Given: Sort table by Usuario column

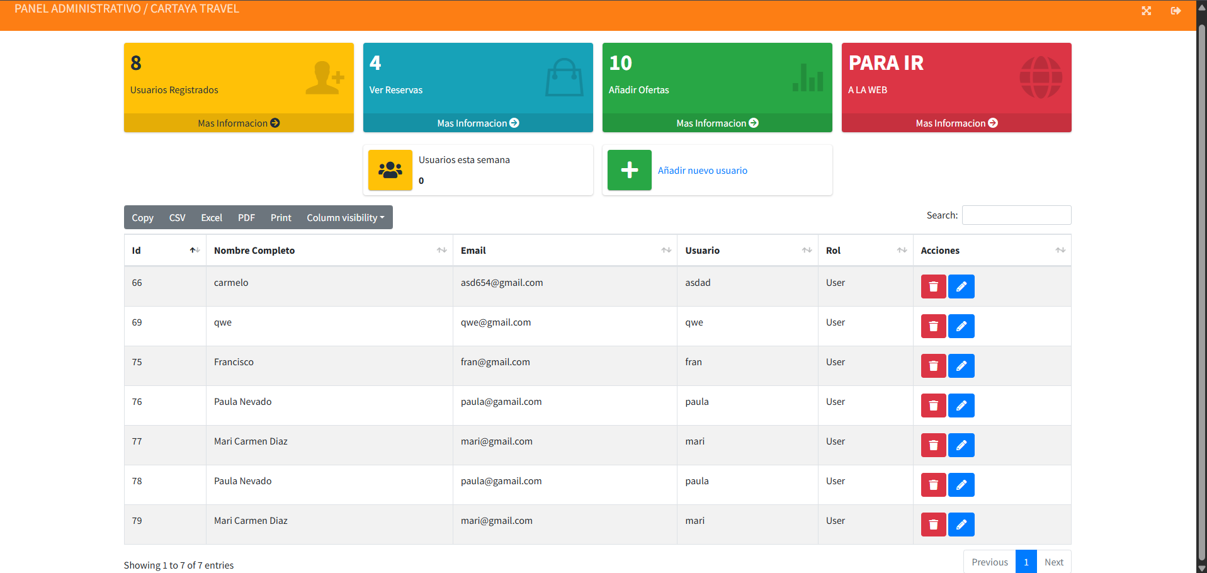Looking at the screenshot, I should tap(747, 251).
